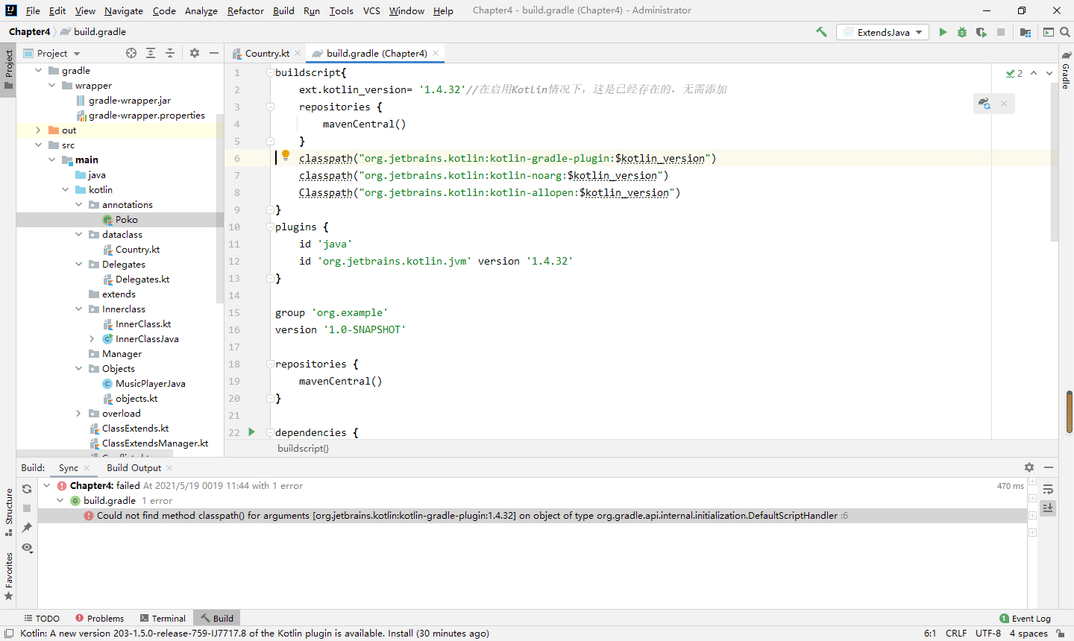Open Build panel settings gear
This screenshot has height=641, width=1074.
[x=1029, y=467]
